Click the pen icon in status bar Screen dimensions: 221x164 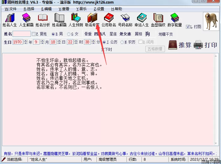(x=3, y=160)
